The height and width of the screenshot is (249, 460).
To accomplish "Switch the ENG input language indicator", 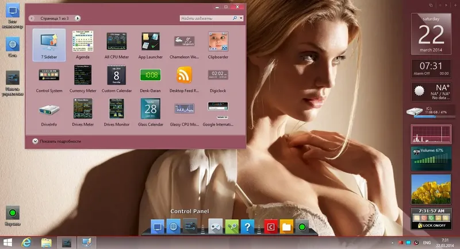I will coord(427,243).
